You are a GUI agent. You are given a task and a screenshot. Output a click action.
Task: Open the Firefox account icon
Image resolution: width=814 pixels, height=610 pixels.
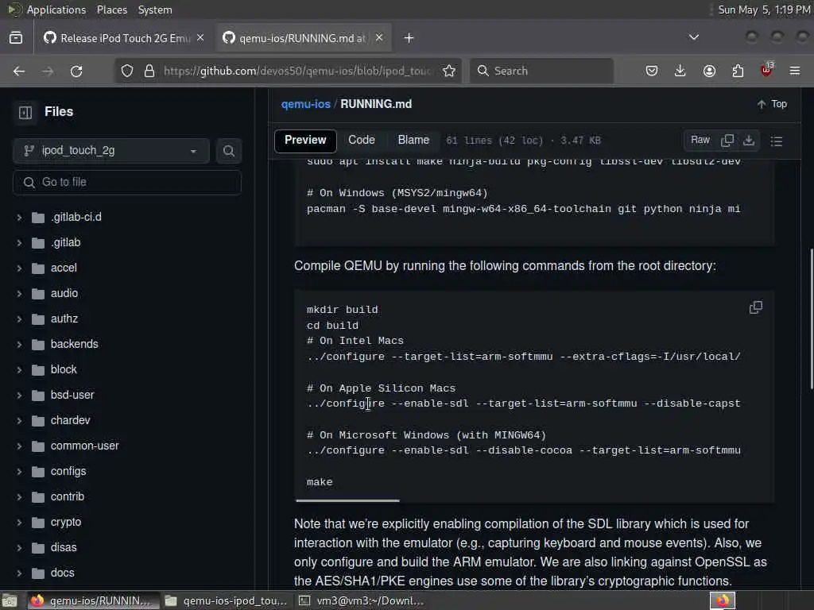[x=709, y=71]
